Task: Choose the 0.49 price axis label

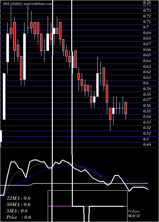Action: pyautogui.click(x=147, y=145)
